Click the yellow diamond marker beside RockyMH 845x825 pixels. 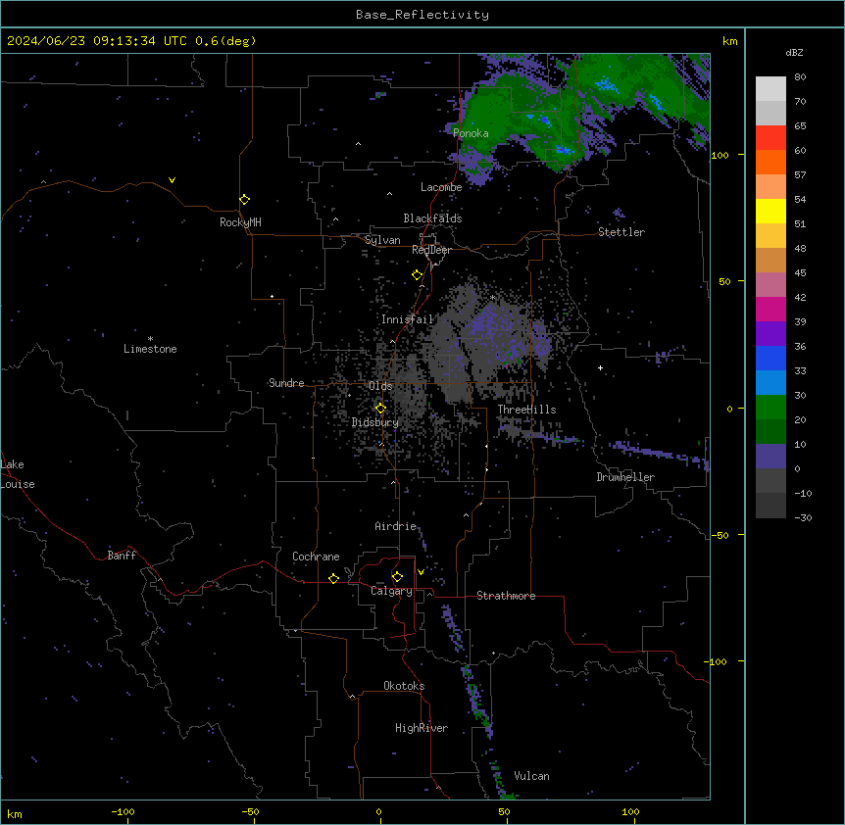245,200
